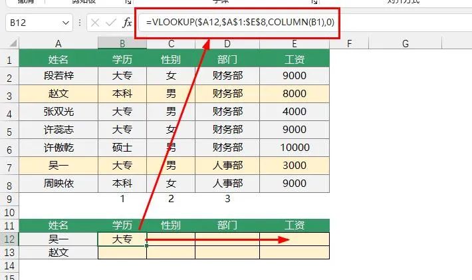Click the 人事部 cell in 周映依's row
The image size is (472, 280).
click(x=227, y=184)
